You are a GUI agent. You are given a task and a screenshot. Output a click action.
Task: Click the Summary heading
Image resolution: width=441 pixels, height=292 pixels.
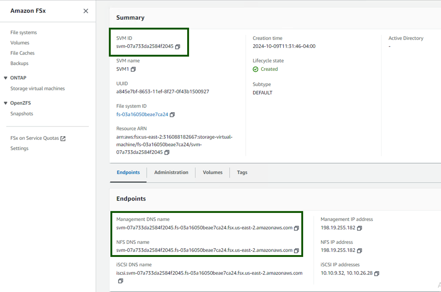click(x=130, y=18)
